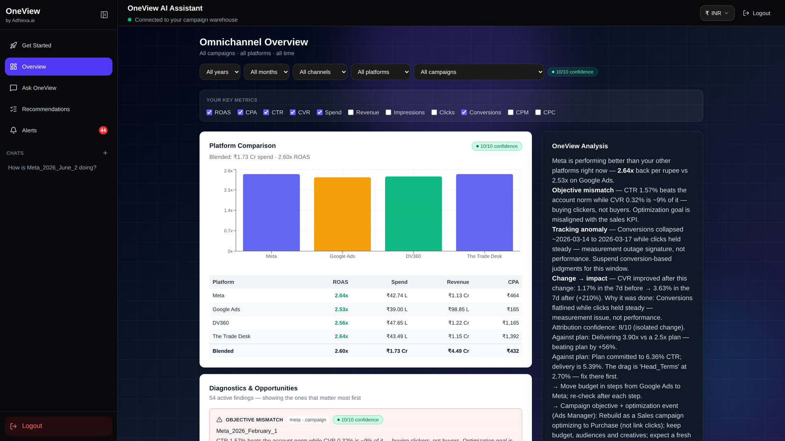Disable the Spend metric checkbox

[320, 112]
